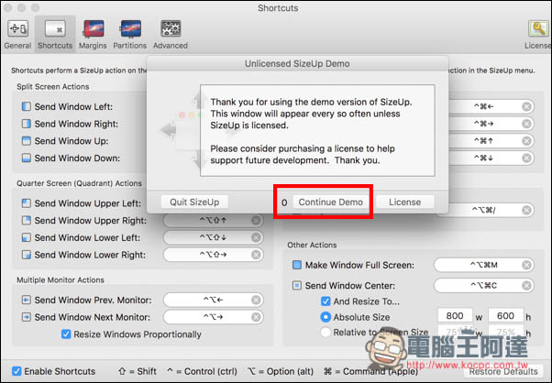The height and width of the screenshot is (383, 552).
Task: Click the Send Window Up shortcut field
Action: 491,141
